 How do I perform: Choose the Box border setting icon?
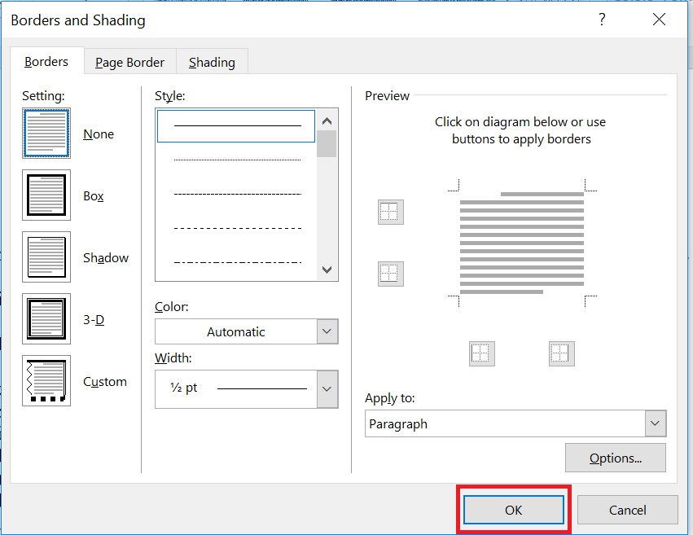coord(46,195)
